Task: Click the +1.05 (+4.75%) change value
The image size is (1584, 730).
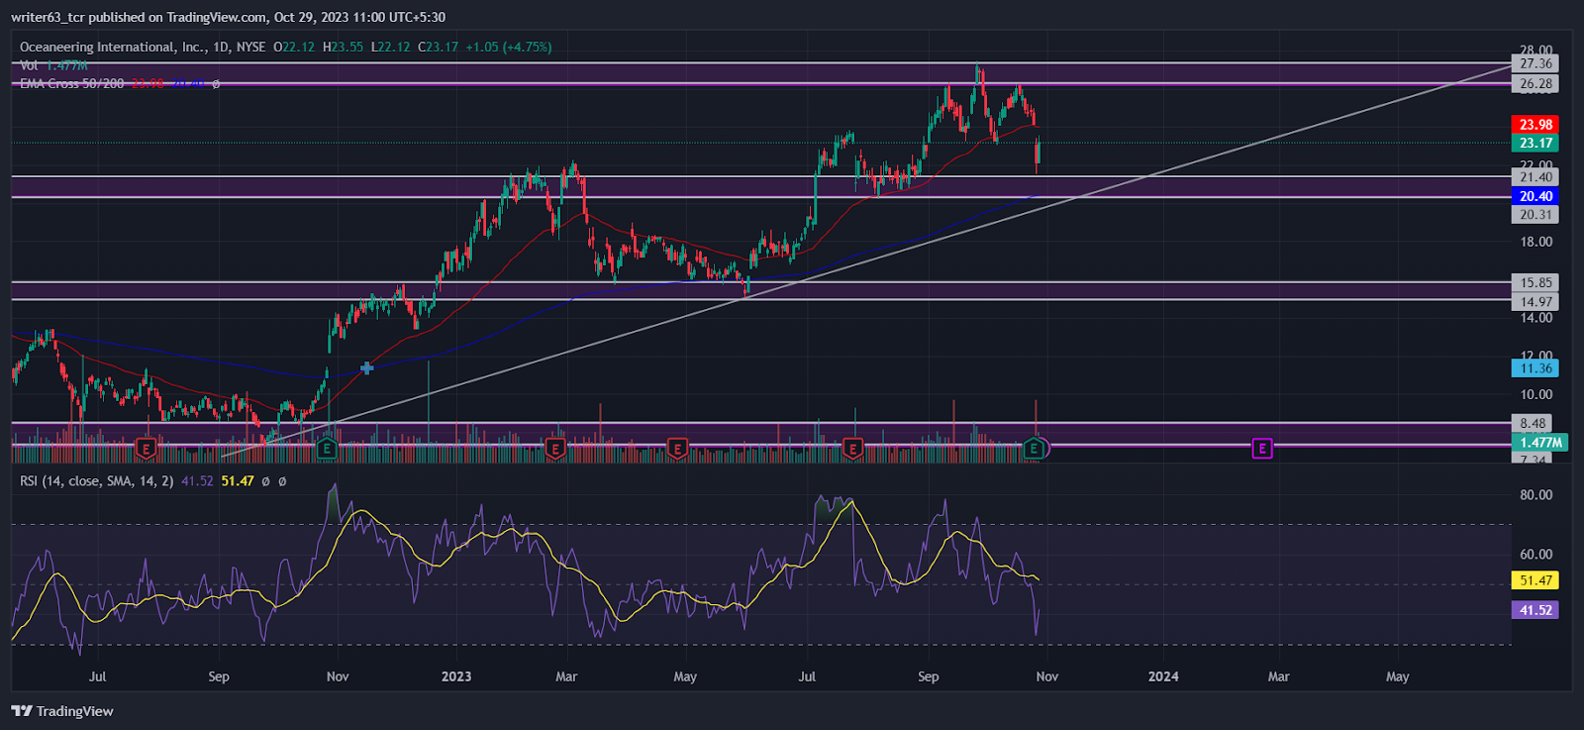Action: pos(509,47)
